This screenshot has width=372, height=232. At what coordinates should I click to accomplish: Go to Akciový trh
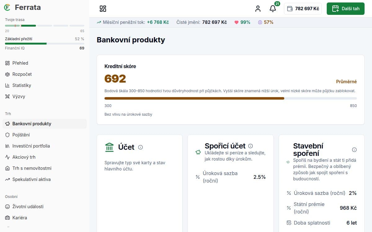pyautogui.click(x=45, y=157)
